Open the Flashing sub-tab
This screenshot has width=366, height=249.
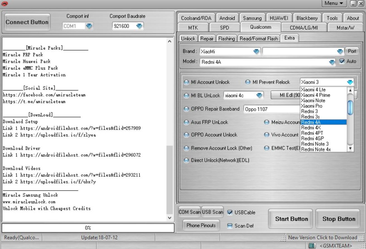[x=227, y=39]
